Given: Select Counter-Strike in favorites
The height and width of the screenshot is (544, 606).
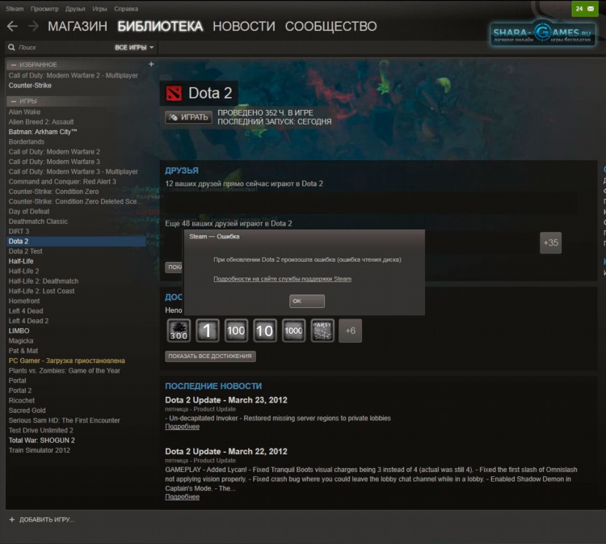Looking at the screenshot, I should [30, 86].
